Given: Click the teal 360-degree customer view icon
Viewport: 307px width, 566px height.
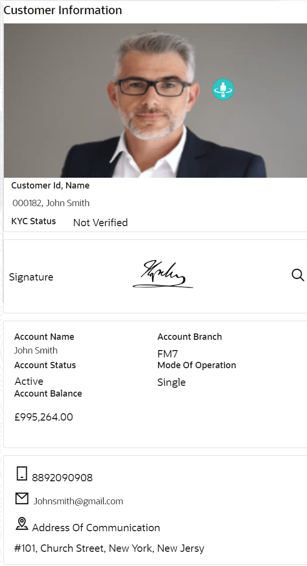Looking at the screenshot, I should pos(223,90).
